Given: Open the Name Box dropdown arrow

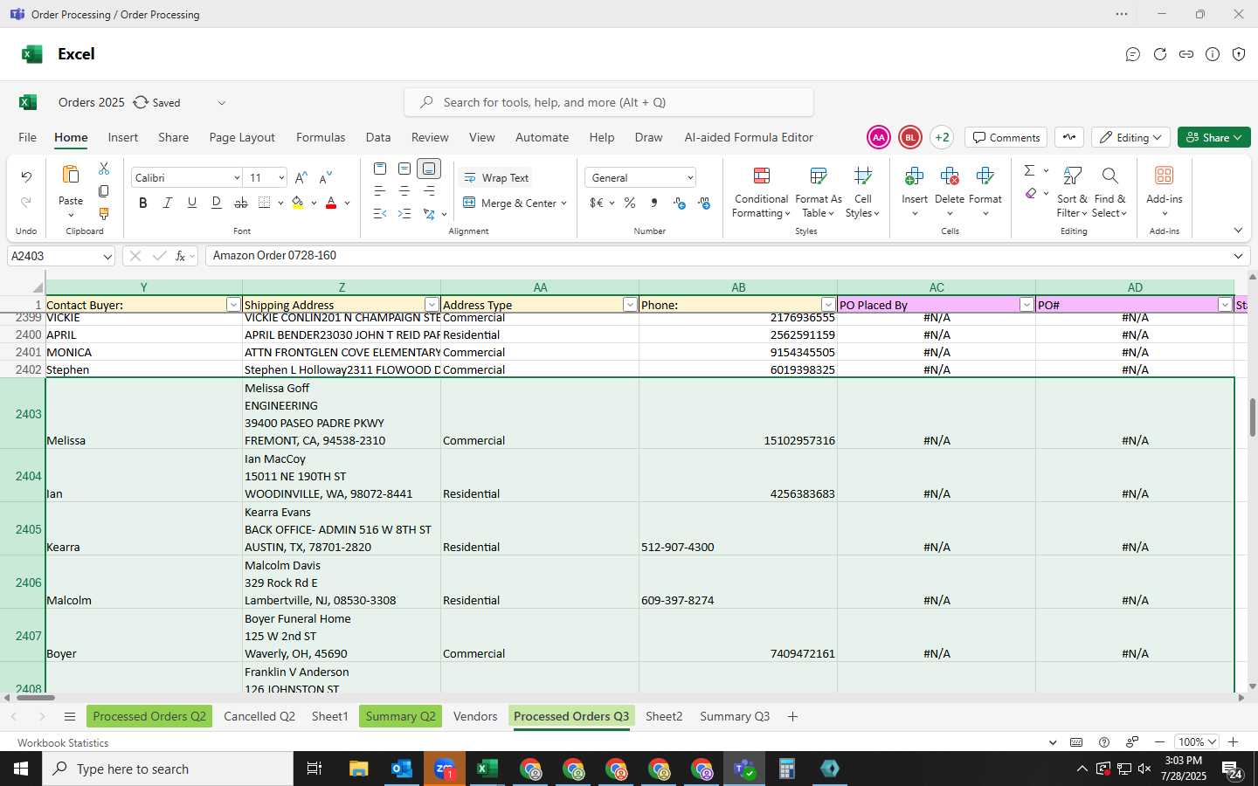Looking at the screenshot, I should 107,257.
